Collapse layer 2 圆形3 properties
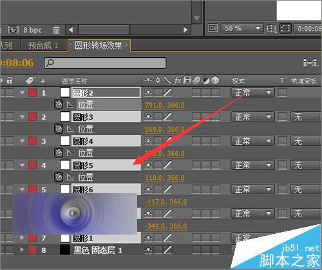322x270 pixels. [22, 117]
